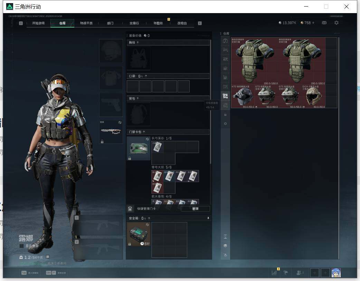Click the right tab-navigation key icon
Screen dimensions: 360x281
click(200, 23)
